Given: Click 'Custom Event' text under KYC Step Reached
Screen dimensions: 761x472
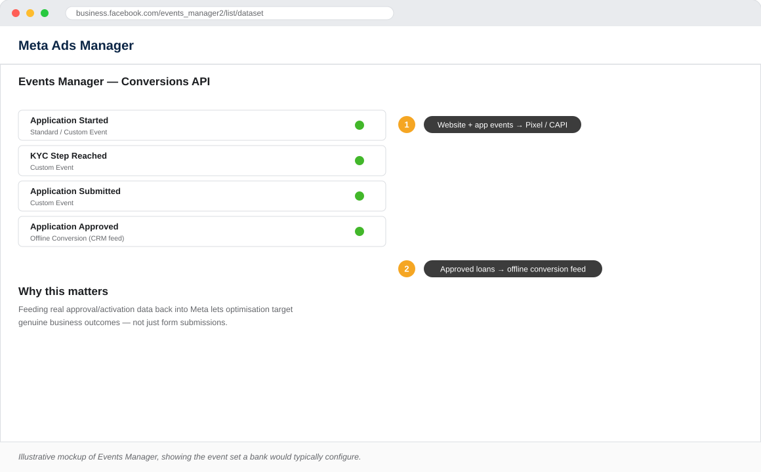Looking at the screenshot, I should pyautogui.click(x=51, y=167).
